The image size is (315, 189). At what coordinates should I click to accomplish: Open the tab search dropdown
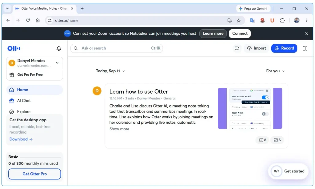[x=7, y=8]
